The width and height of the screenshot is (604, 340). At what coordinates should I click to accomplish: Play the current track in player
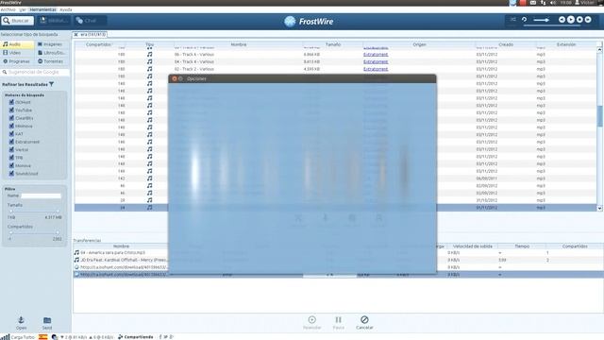click(571, 19)
